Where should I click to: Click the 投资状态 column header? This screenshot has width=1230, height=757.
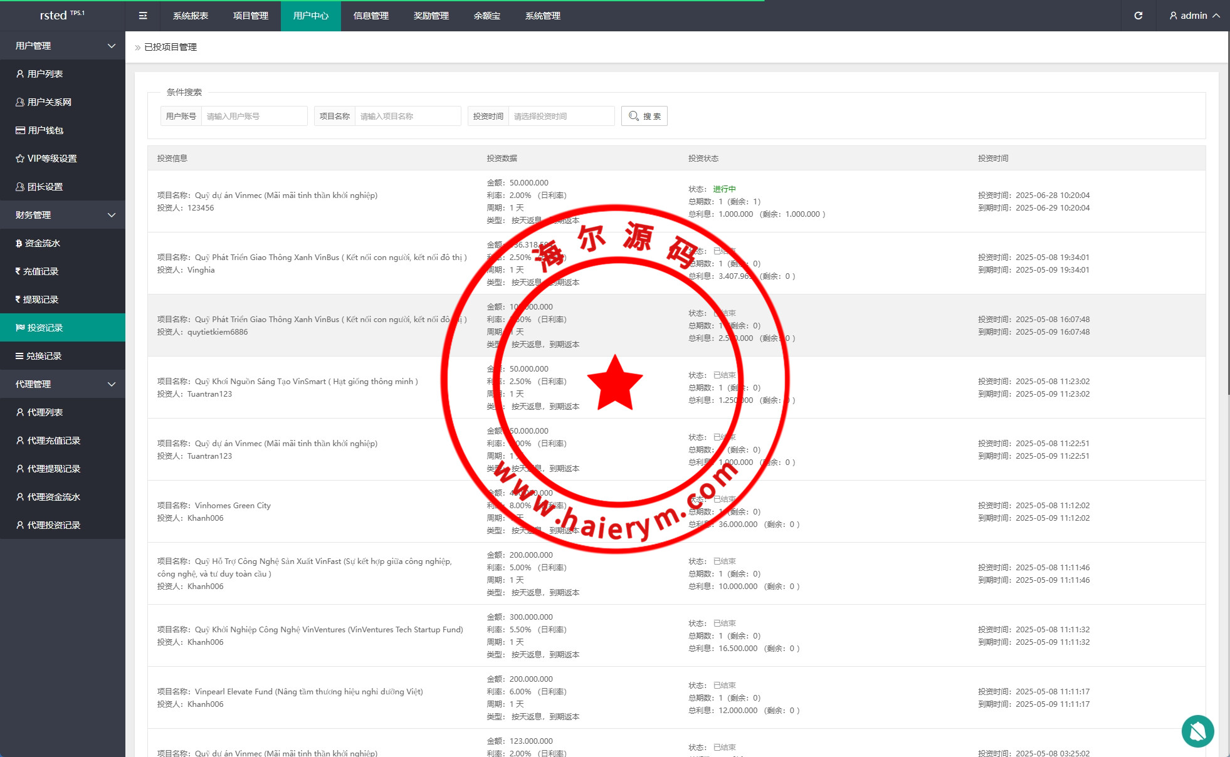click(x=703, y=159)
